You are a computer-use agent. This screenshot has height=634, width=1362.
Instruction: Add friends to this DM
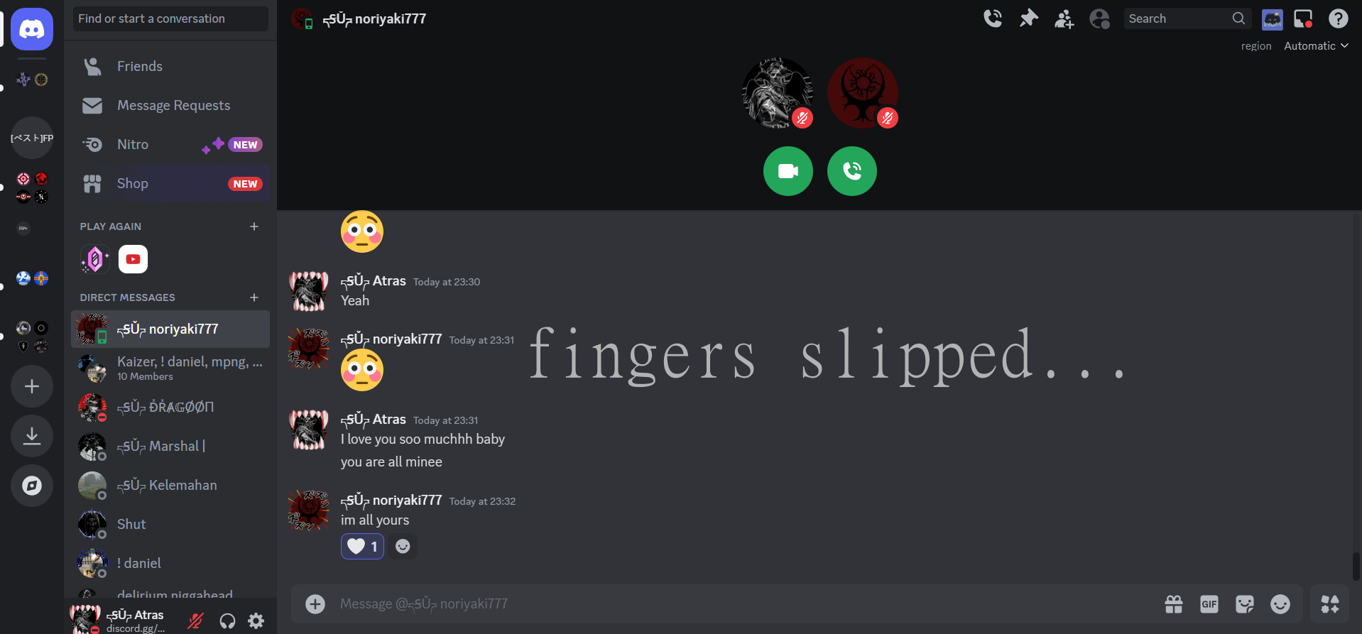point(1064,18)
